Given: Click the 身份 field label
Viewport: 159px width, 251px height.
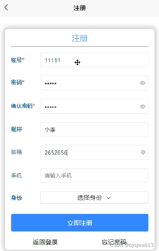Looking at the screenshot, I should click(16, 198).
